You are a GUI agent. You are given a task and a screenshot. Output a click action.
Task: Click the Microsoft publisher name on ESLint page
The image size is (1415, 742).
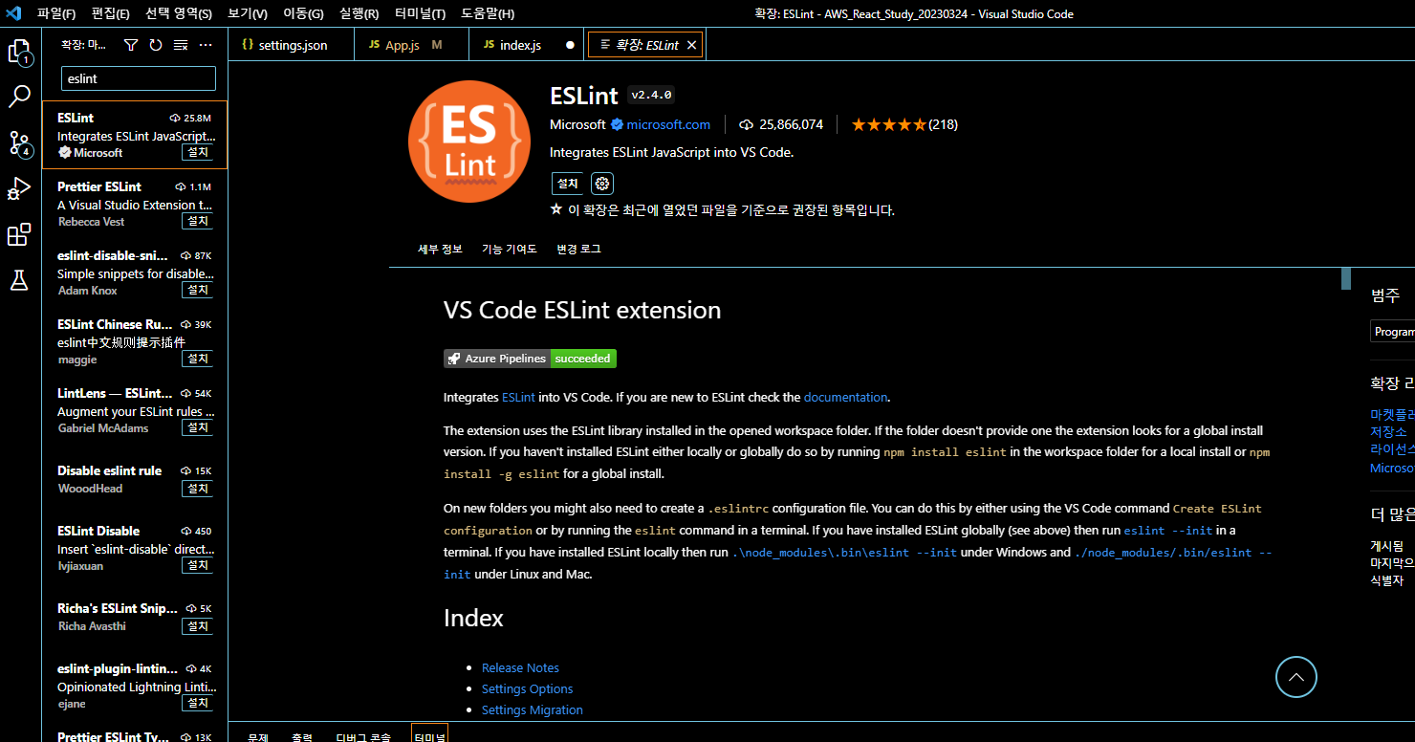click(577, 124)
